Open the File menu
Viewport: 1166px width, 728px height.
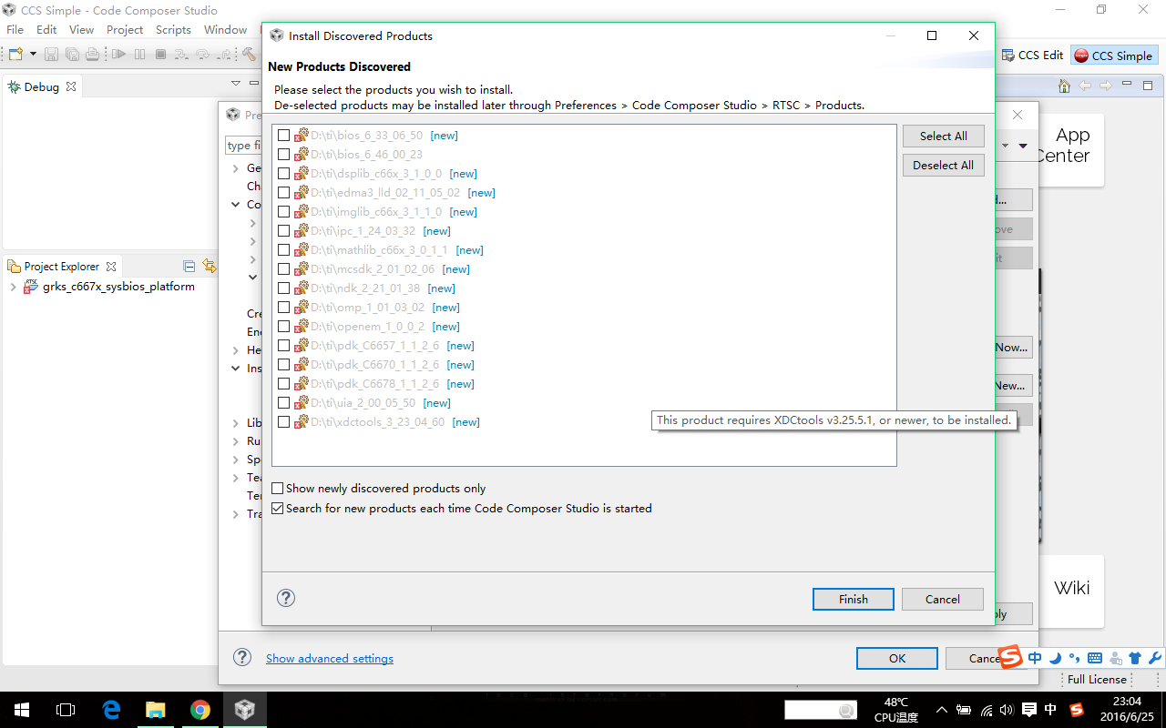coord(15,29)
